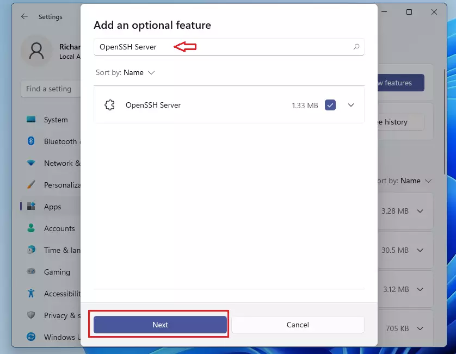Click the Privacy shield icon in the sidebar
This screenshot has width=456, height=354.
(31, 315)
